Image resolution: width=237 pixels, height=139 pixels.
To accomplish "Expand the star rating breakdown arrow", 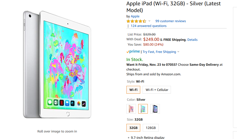I will (x=149, y=21).
